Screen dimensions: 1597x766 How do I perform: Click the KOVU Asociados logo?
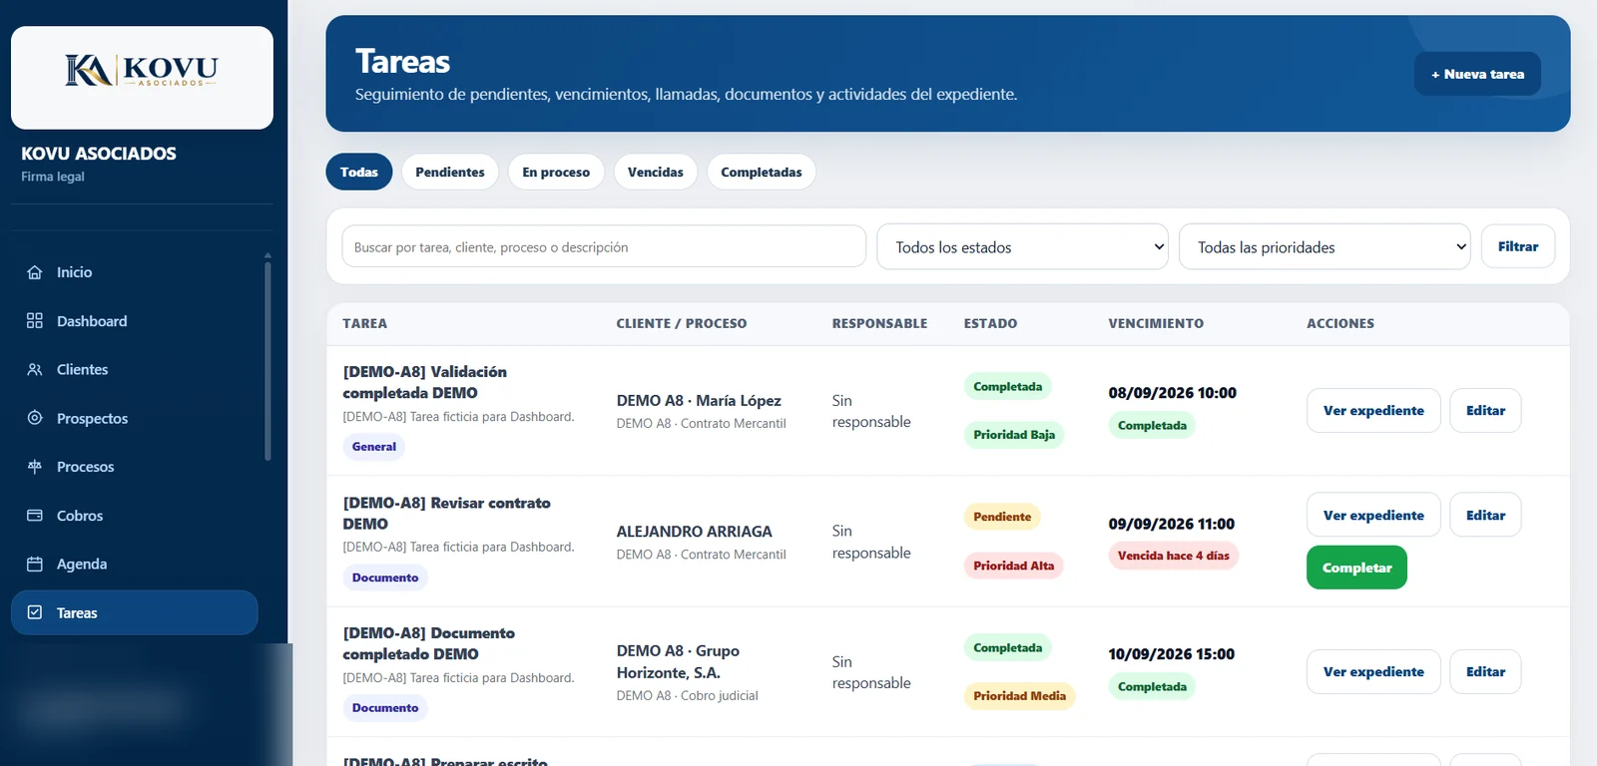pos(142,72)
